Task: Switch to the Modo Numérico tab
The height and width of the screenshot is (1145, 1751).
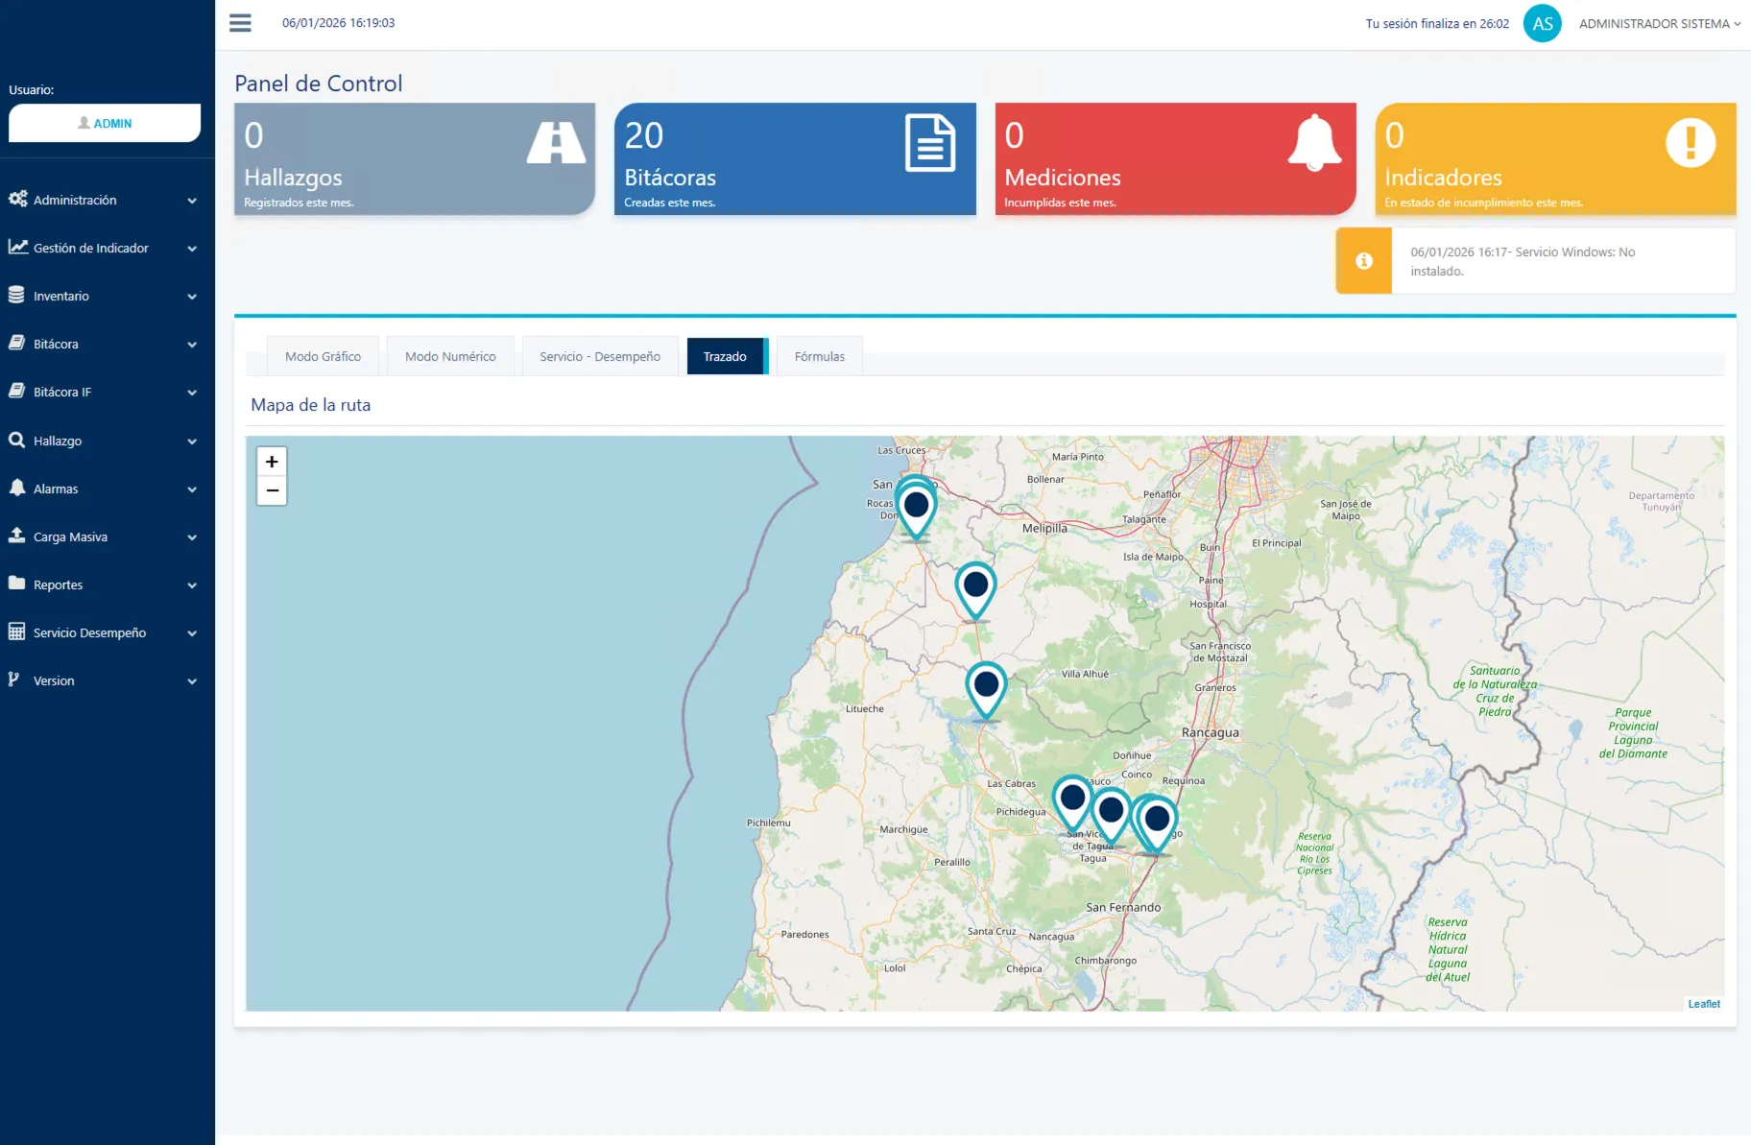Action: [x=450, y=356]
